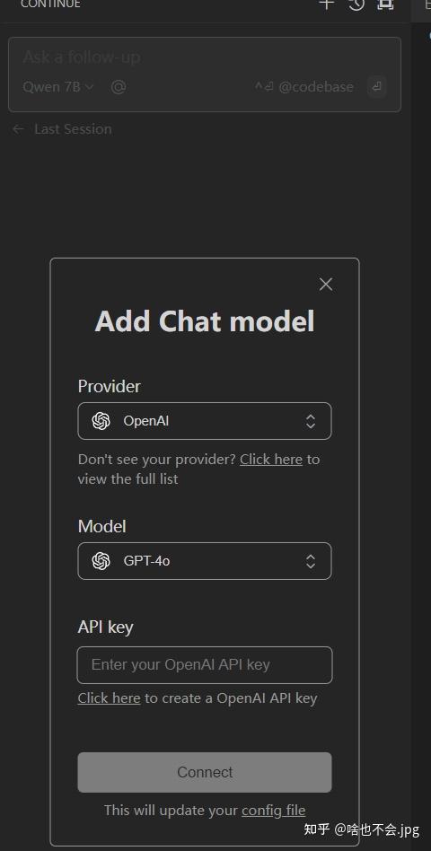Expand the Model dropdown showing GPT-4o
This screenshot has height=851, width=431.
[205, 561]
